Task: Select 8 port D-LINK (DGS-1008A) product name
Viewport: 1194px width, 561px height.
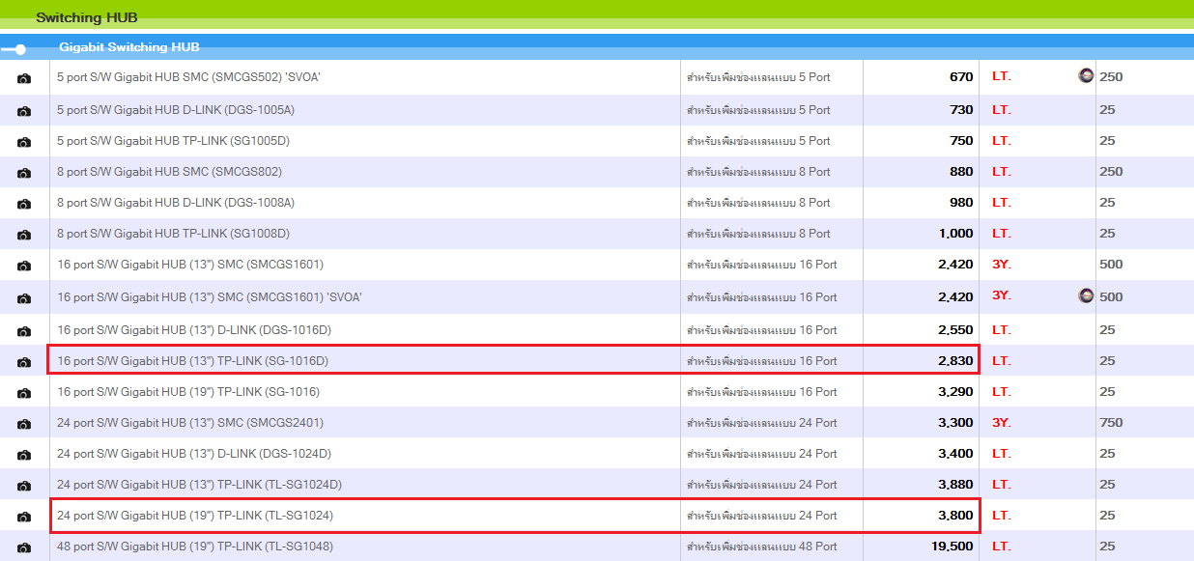Action: click(176, 203)
